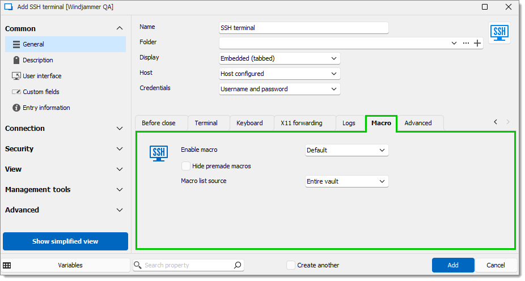The height and width of the screenshot is (281, 525).
Task: Open the Credentials dropdown
Action: click(x=280, y=90)
